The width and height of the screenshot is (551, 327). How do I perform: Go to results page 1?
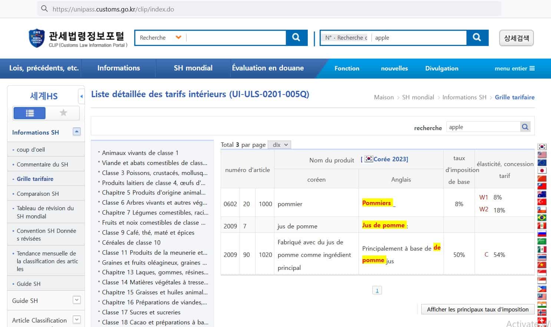[x=377, y=291]
